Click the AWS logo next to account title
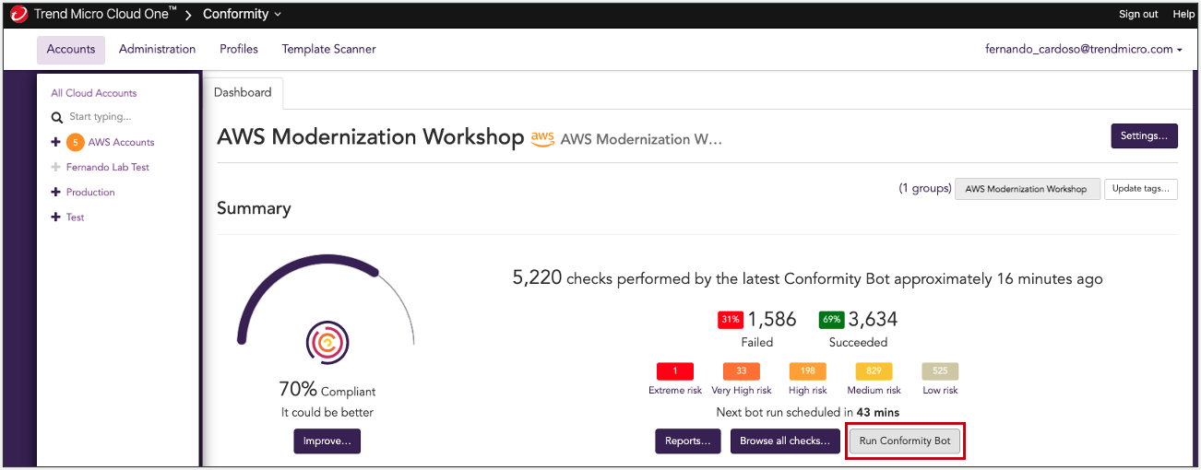Image resolution: width=1201 pixels, height=470 pixels. [x=542, y=138]
